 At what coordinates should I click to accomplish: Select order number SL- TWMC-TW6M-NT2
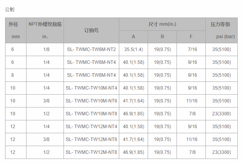click(x=91, y=49)
